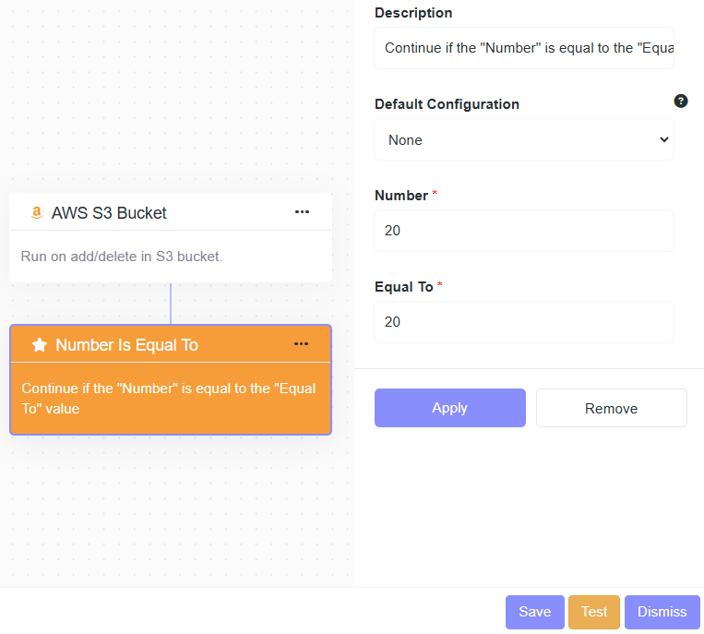Select the AWS S3 Bucket node title

(x=109, y=213)
